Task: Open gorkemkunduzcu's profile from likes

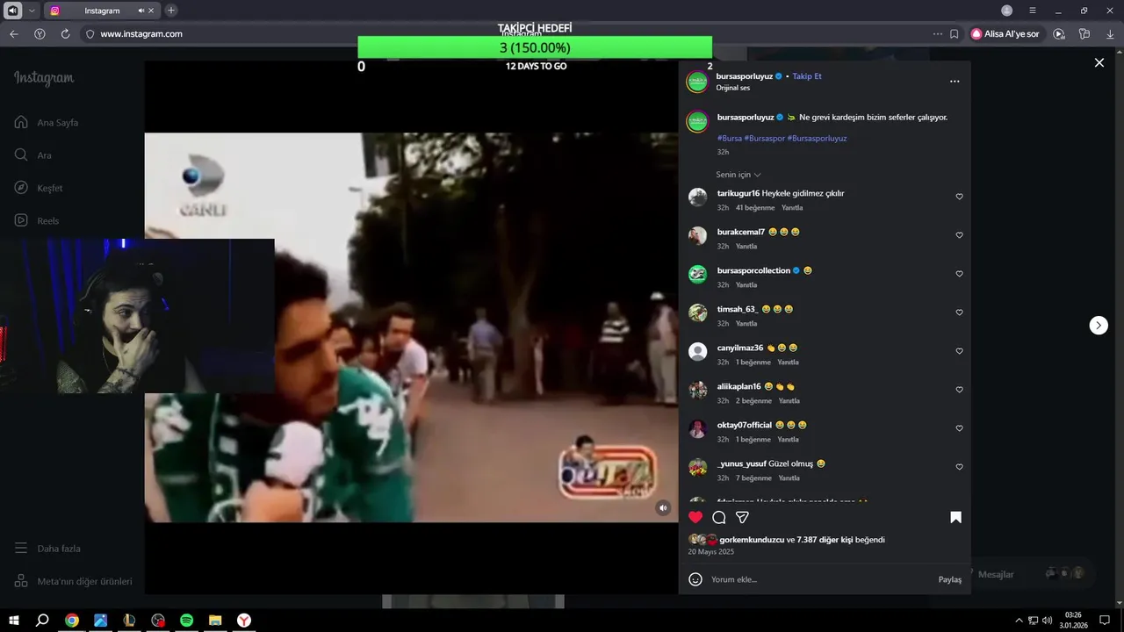Action: pos(752,540)
